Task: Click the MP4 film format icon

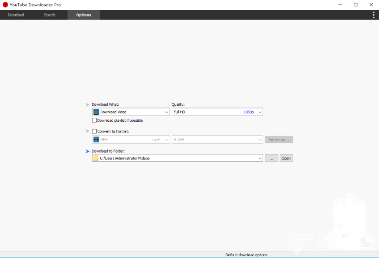Action: point(96,140)
